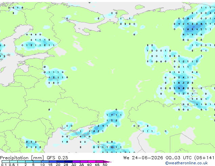
Task: Pick the 5–10 mm legend swatch
Action: pos(37,162)
